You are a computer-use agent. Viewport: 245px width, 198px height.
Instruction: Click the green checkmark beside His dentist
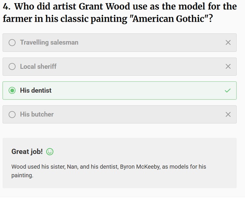[x=228, y=91]
